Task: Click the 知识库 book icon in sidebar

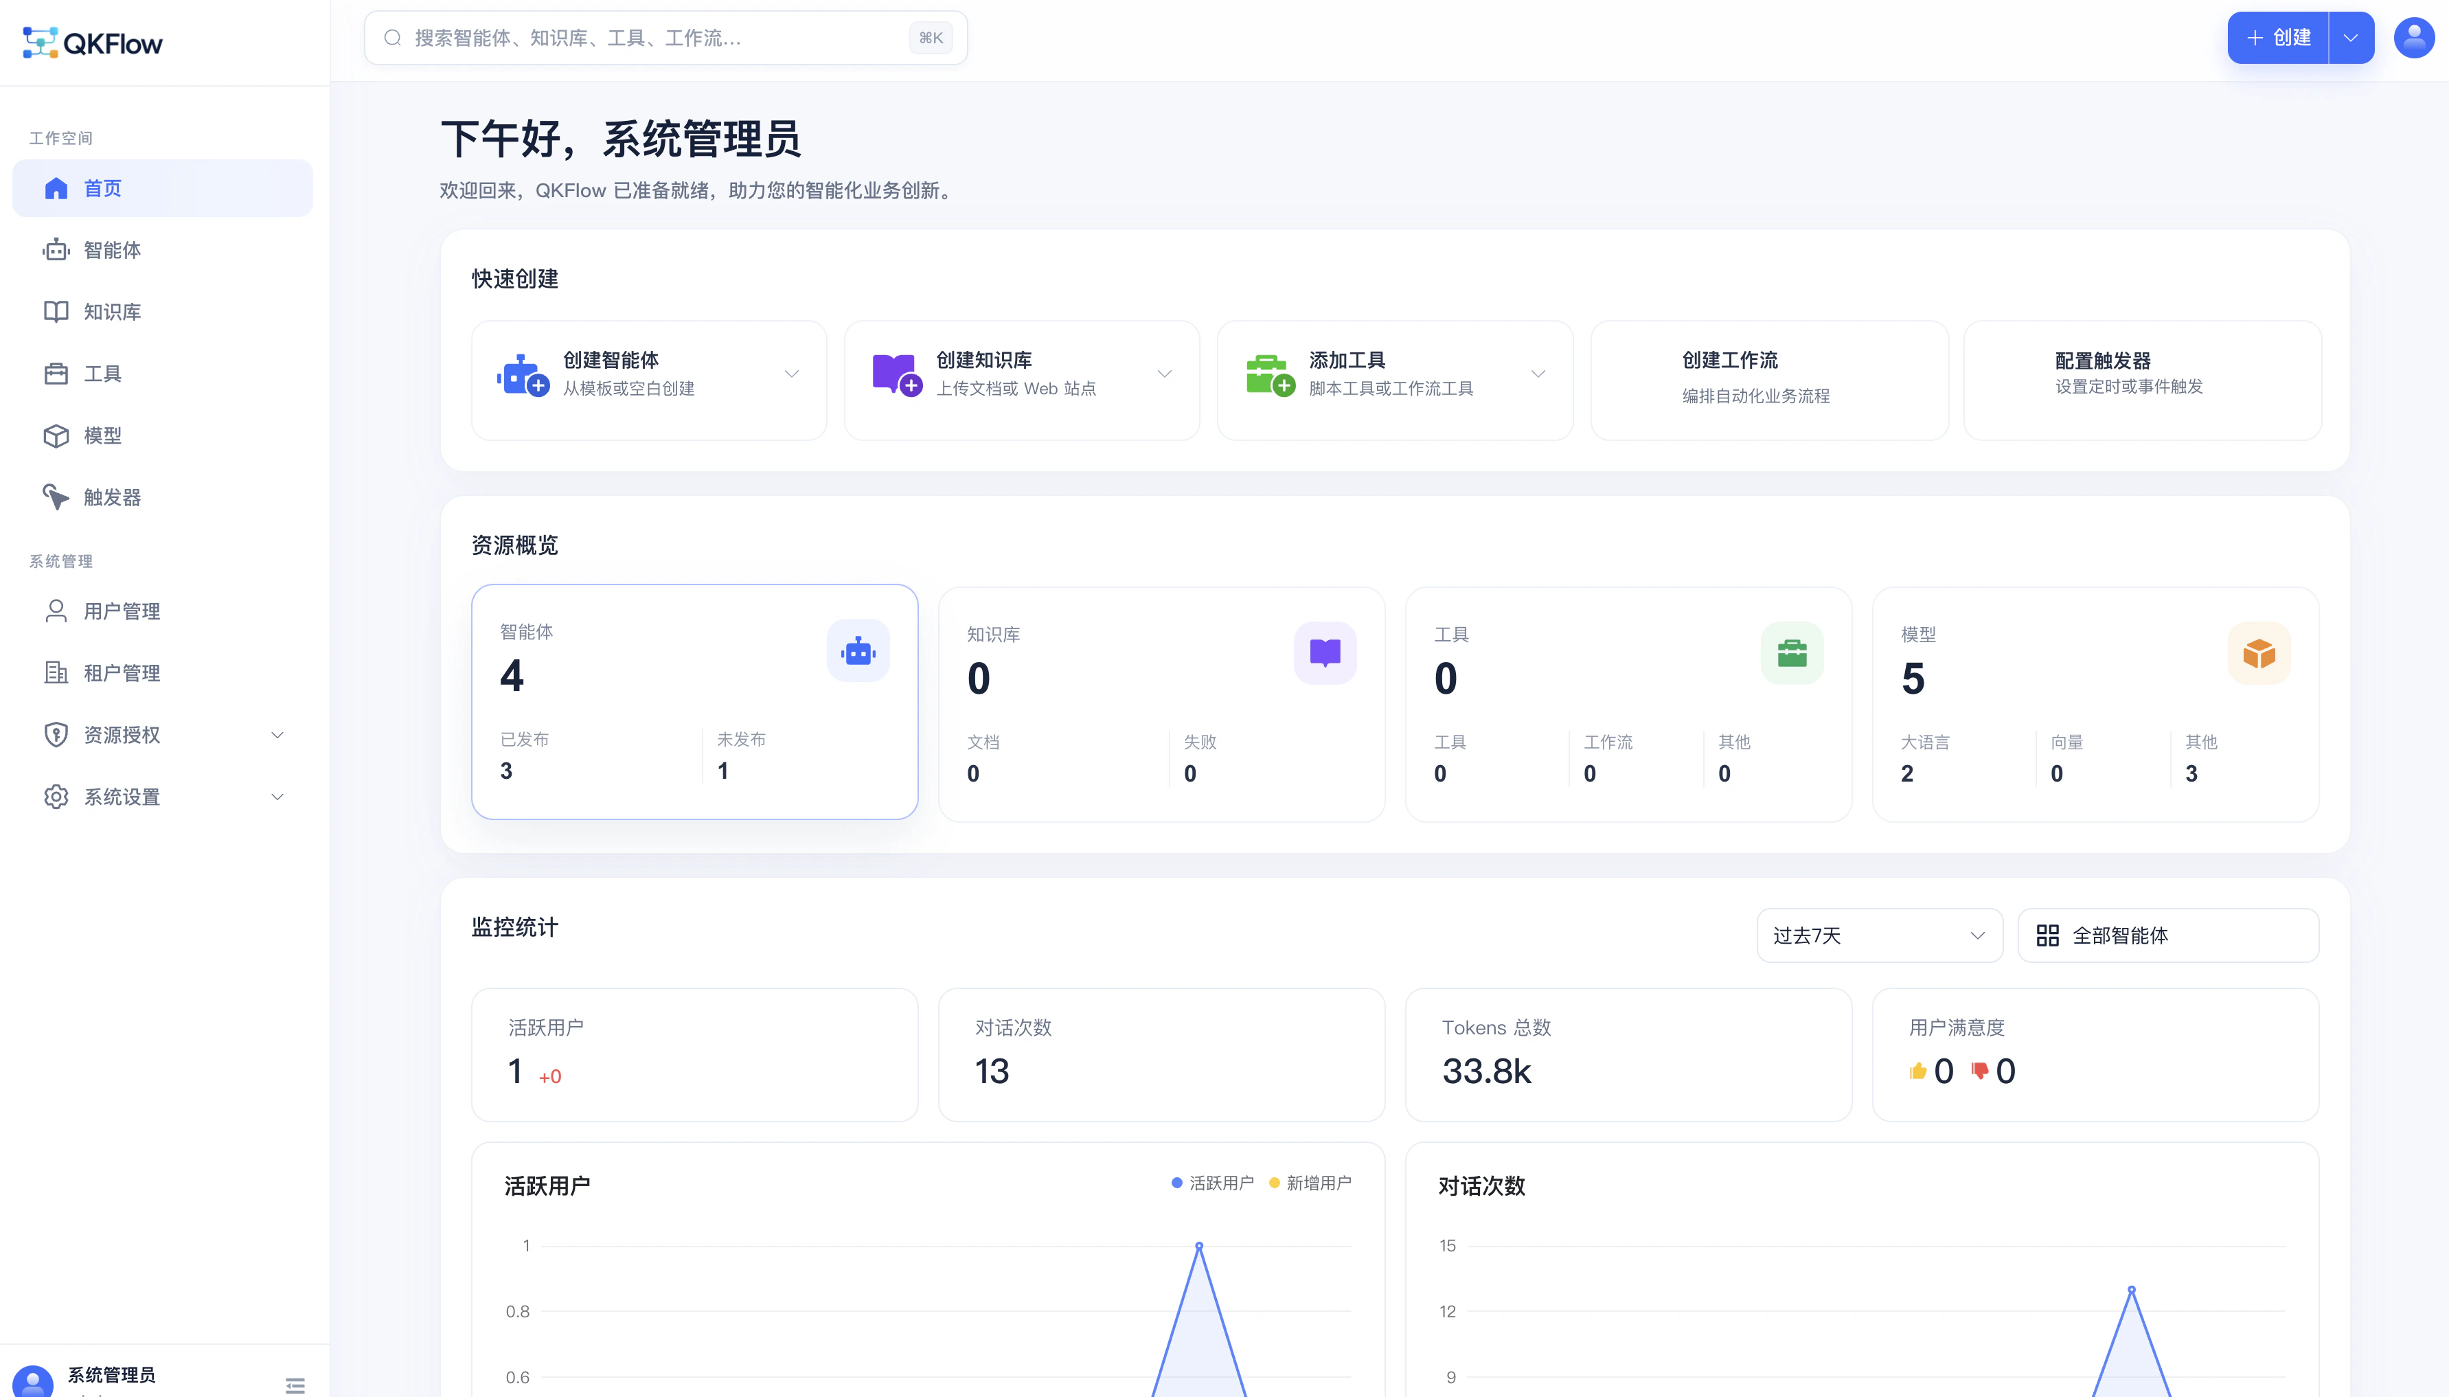Action: point(56,312)
